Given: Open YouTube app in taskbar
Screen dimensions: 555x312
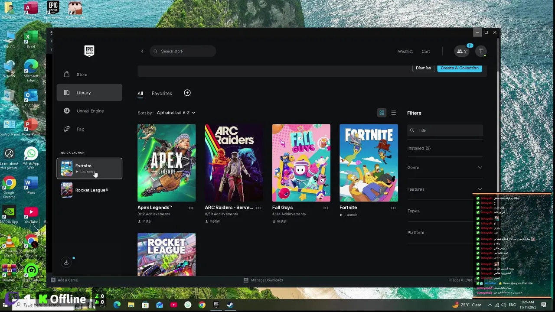Looking at the screenshot, I should click(x=173, y=305).
